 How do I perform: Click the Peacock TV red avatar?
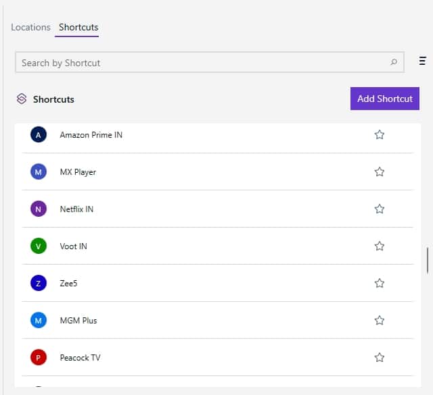coord(39,357)
